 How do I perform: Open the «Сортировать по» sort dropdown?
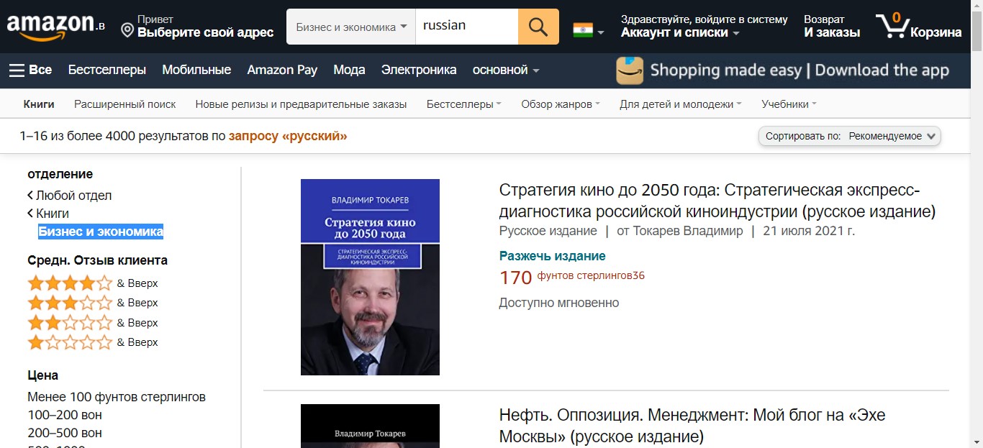pyautogui.click(x=850, y=136)
